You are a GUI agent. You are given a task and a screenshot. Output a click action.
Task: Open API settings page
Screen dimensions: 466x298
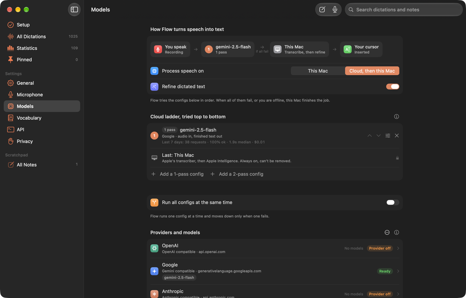pyautogui.click(x=42, y=129)
